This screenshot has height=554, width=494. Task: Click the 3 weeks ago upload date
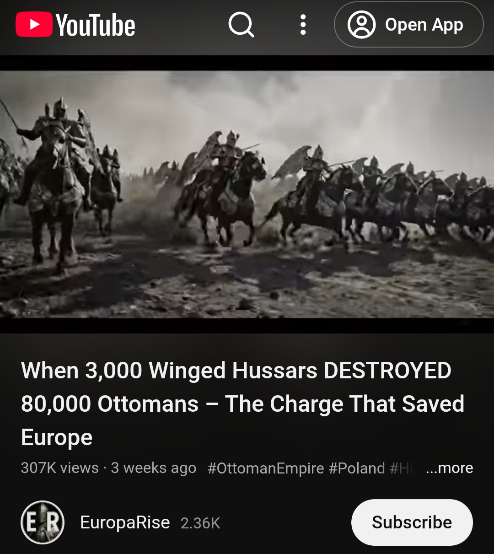(x=154, y=468)
